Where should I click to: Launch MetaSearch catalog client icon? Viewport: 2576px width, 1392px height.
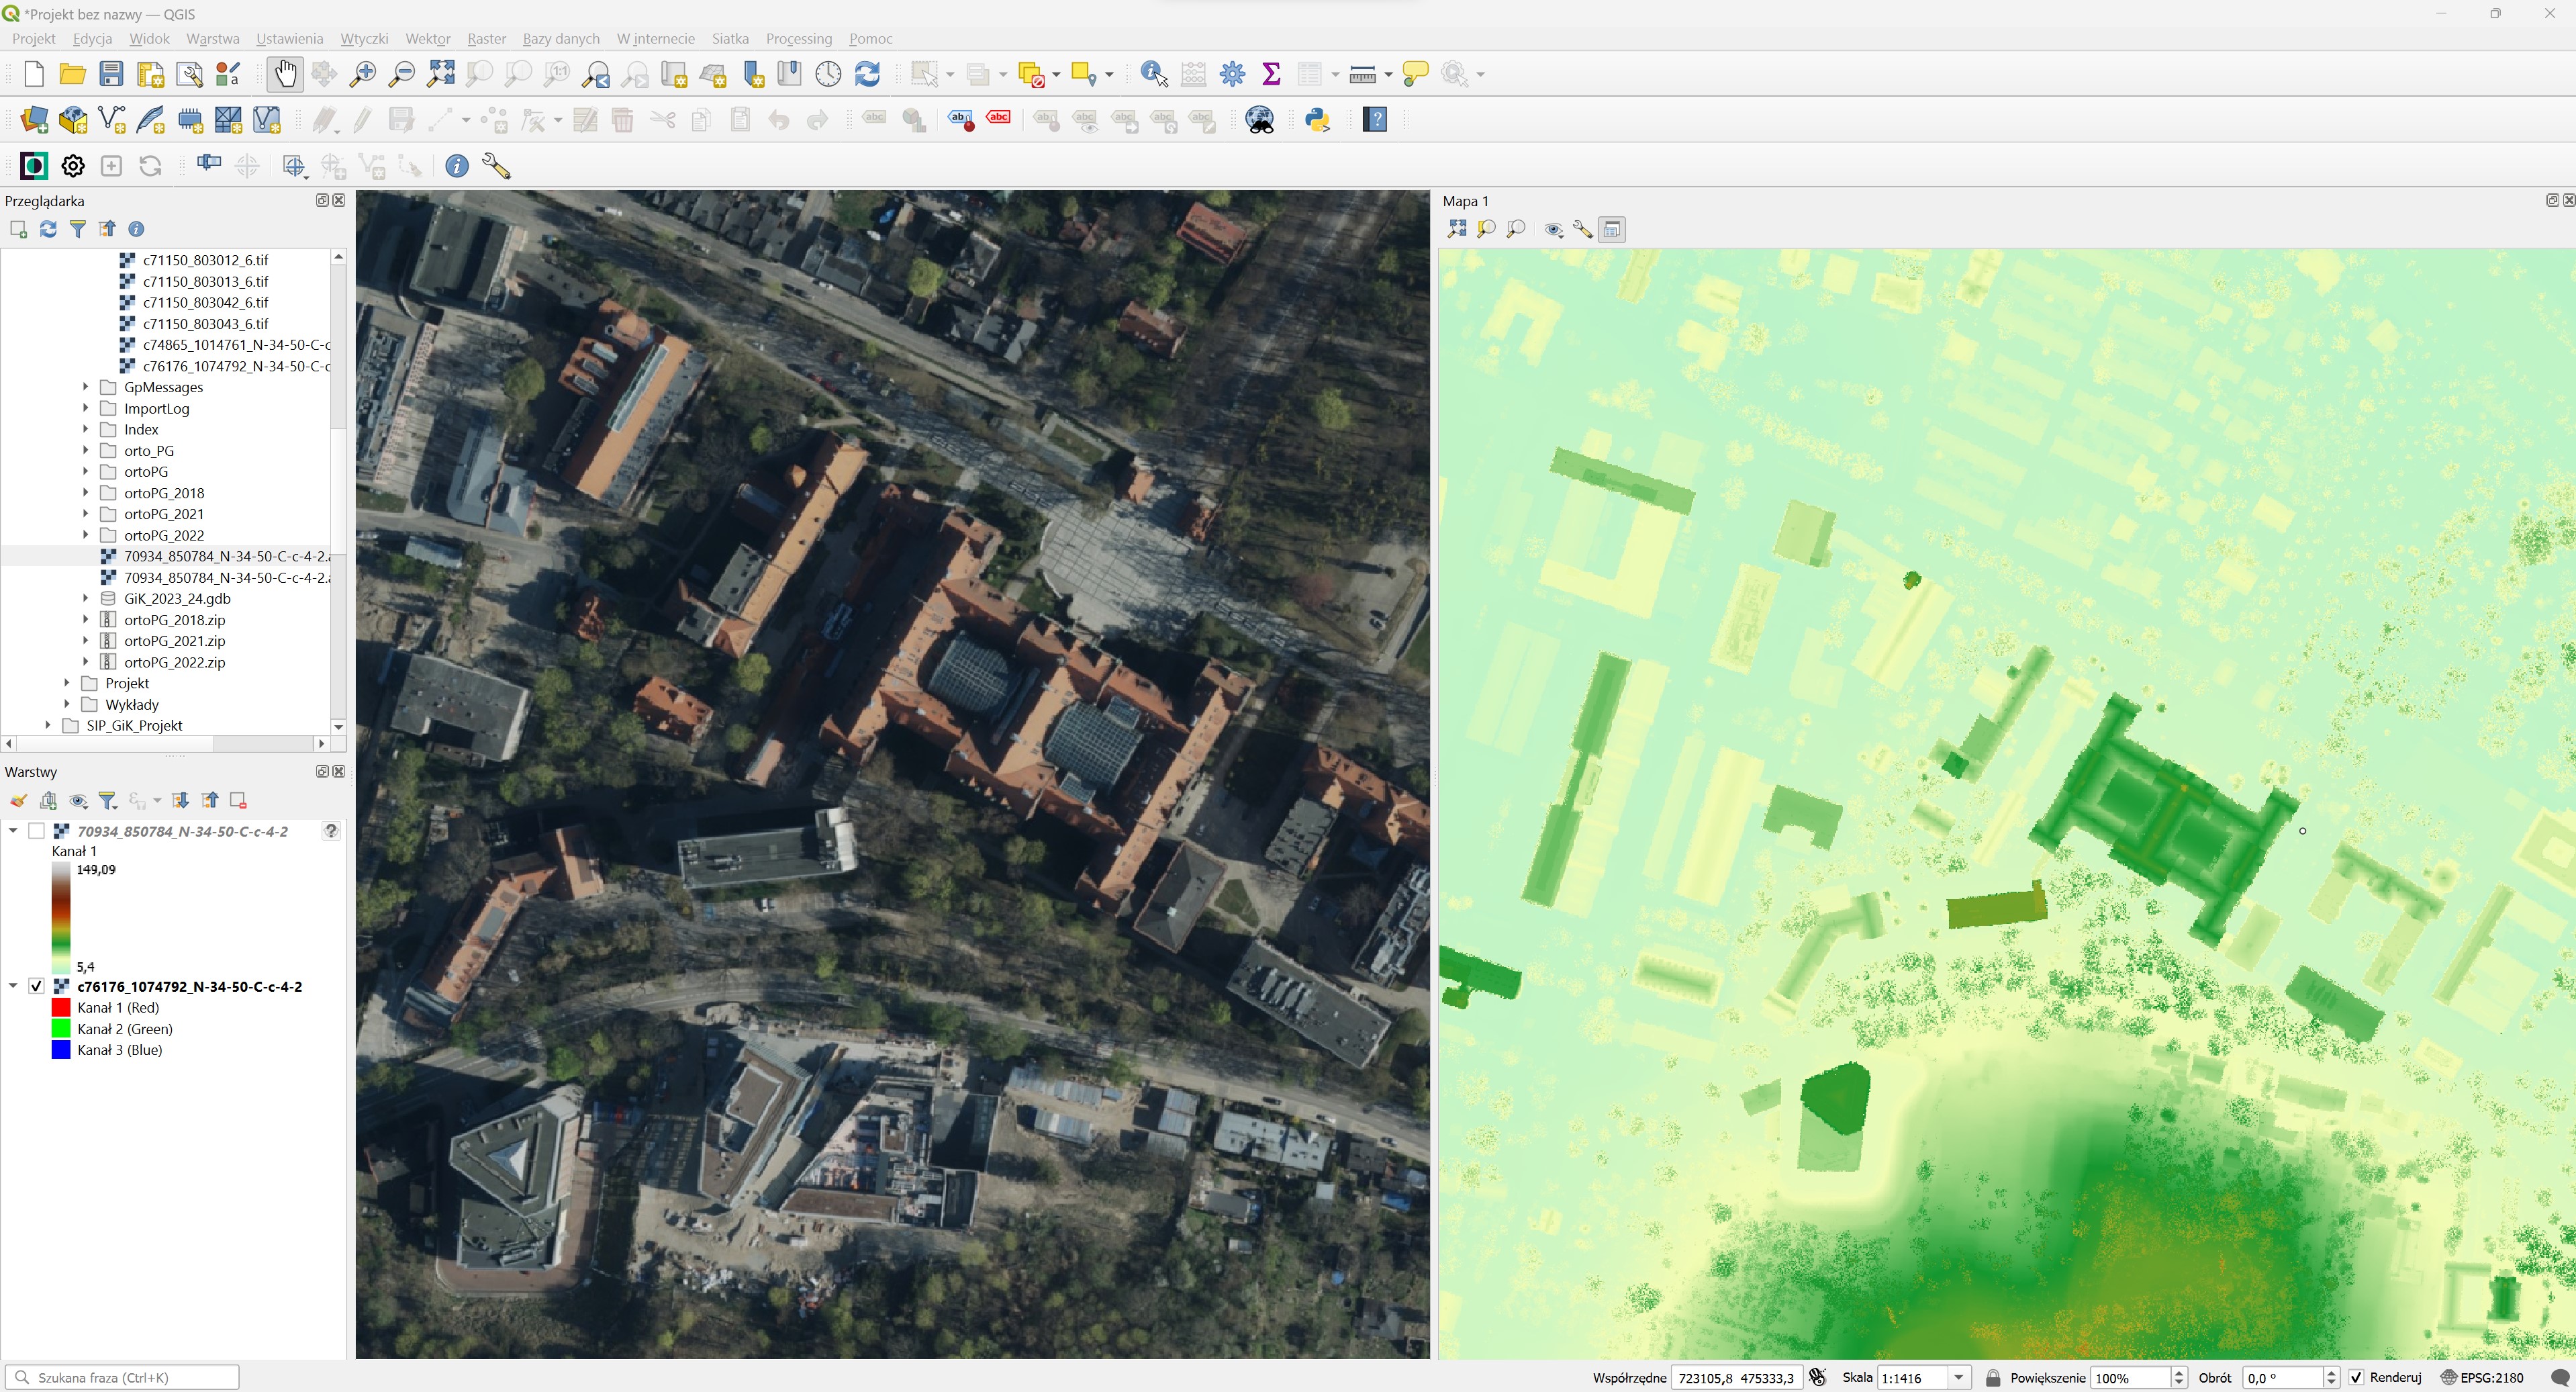click(x=1259, y=120)
